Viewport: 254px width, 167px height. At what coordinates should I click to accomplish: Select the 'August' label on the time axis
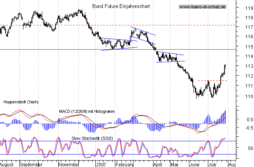pyautogui.click(x=6, y=165)
